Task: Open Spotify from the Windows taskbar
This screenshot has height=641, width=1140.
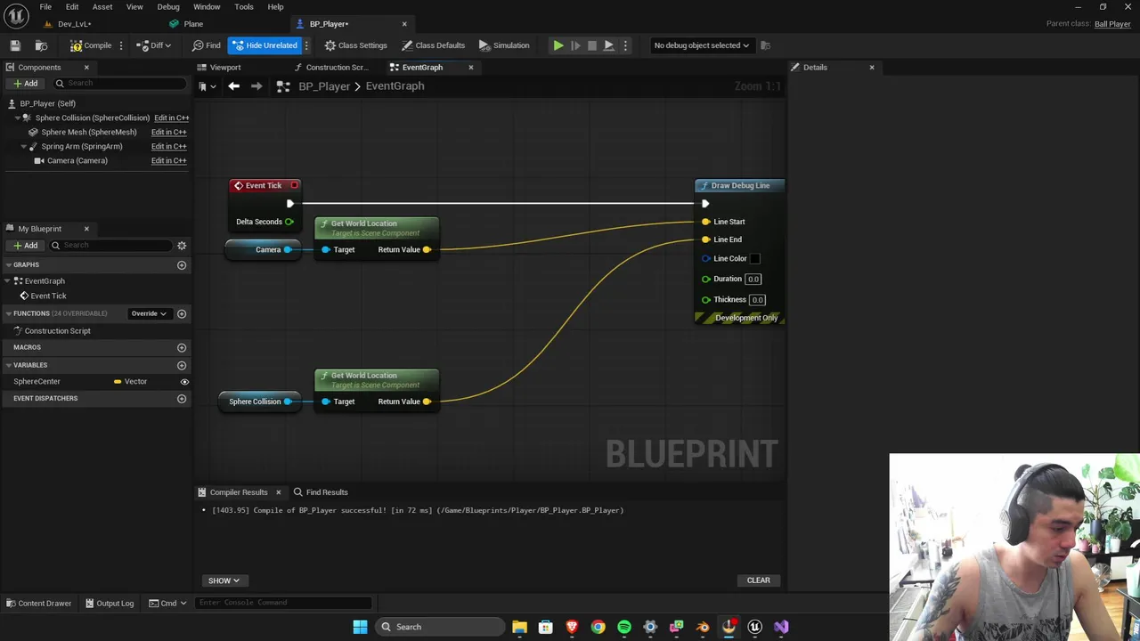Action: click(x=624, y=627)
